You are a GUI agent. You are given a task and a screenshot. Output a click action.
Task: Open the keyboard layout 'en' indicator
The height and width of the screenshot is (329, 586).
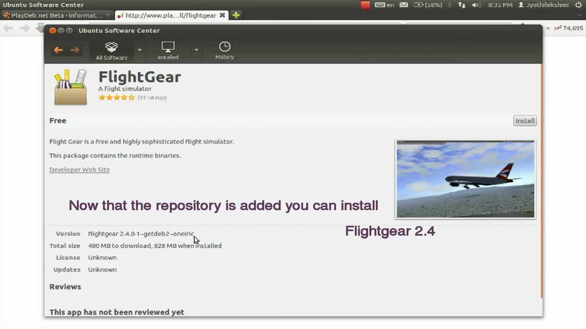pos(385,5)
